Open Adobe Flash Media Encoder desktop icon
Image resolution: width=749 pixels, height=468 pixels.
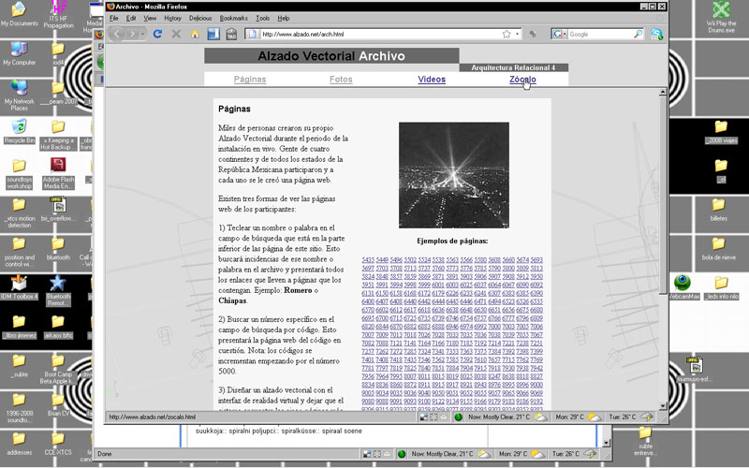[58, 174]
